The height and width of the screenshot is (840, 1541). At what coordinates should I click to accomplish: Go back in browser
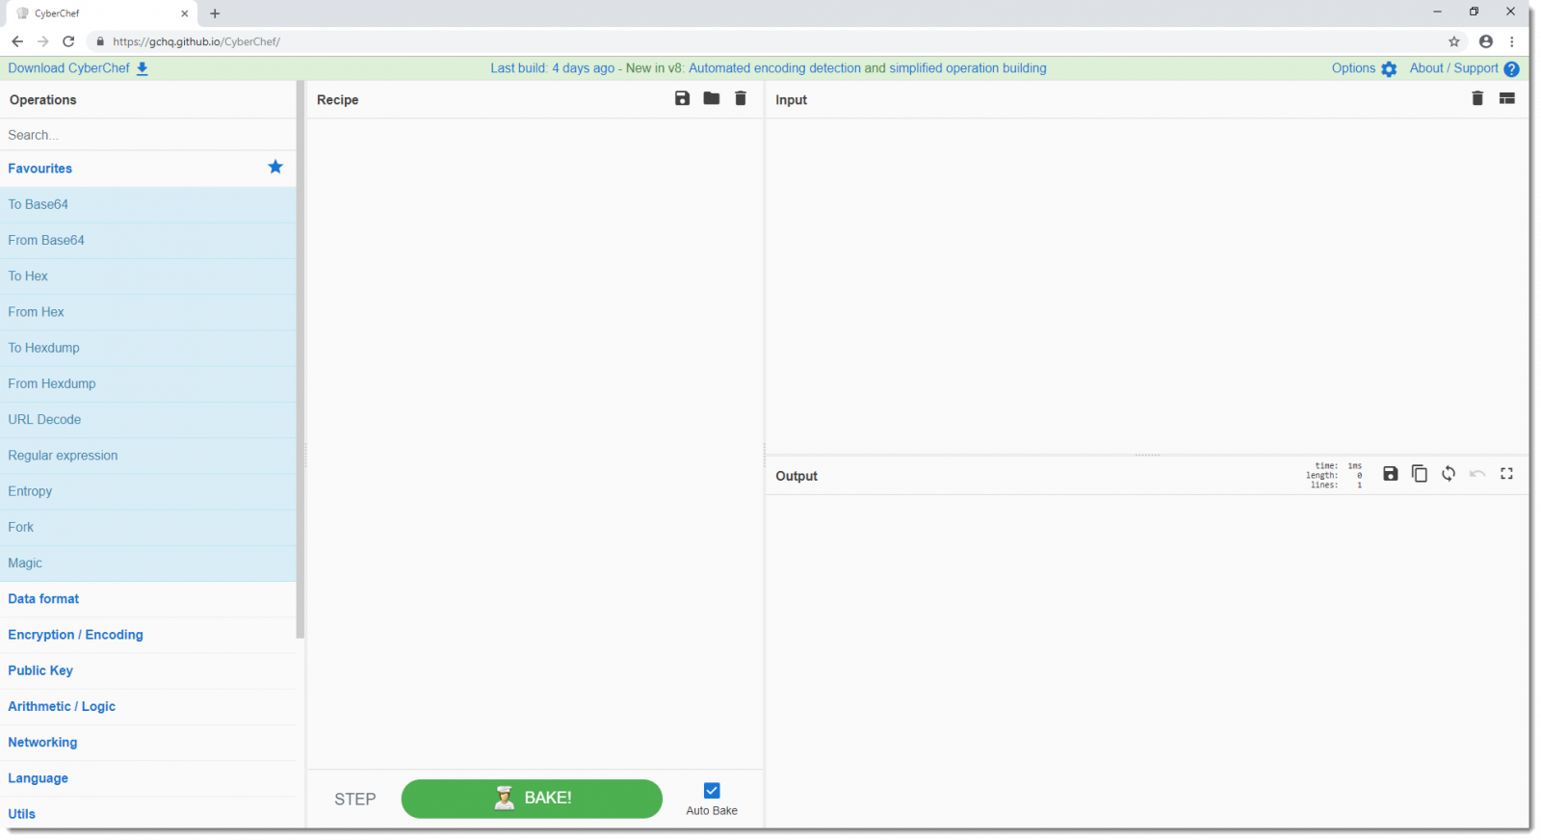[17, 41]
